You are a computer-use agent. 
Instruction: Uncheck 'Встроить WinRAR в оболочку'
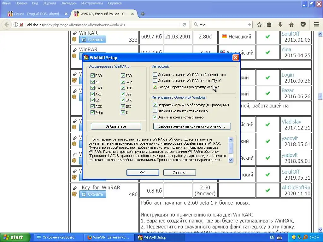click(155, 105)
